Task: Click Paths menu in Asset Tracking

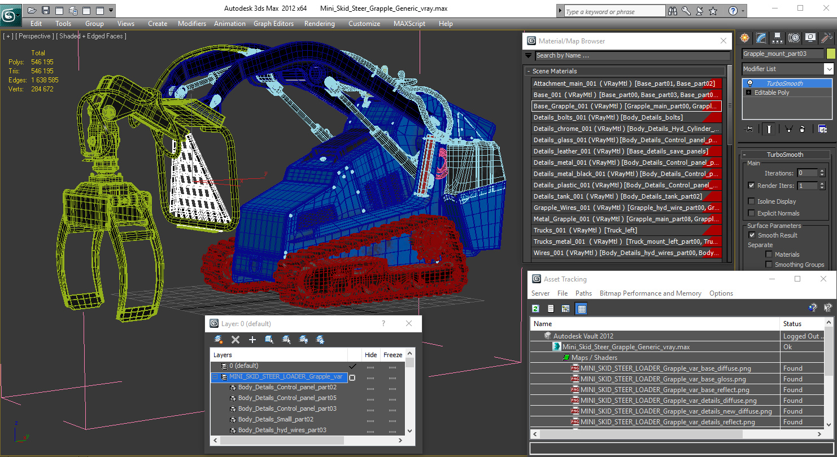Action: (x=583, y=293)
